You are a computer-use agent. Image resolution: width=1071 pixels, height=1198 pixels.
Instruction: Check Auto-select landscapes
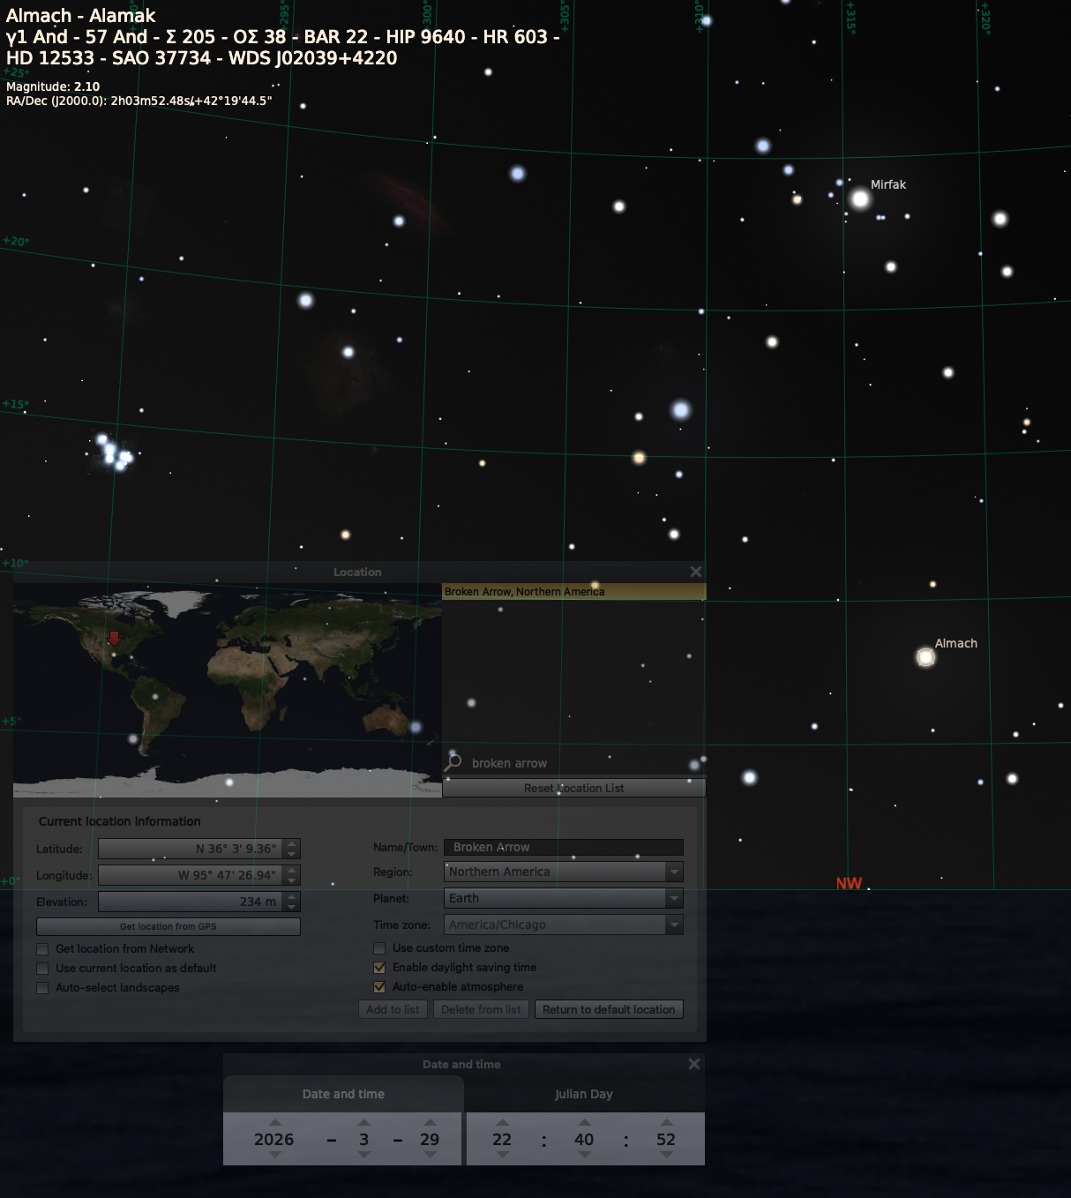[42, 988]
